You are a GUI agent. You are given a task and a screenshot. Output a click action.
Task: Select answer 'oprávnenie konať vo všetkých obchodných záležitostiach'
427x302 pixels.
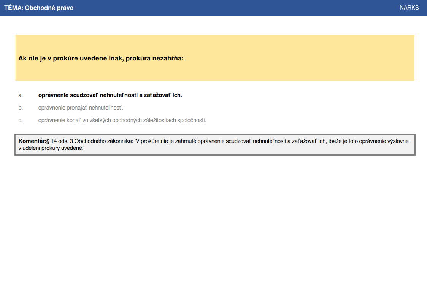122,120
